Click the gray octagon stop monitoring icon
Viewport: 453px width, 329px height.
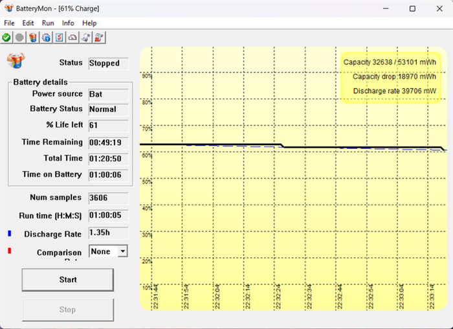(19, 38)
